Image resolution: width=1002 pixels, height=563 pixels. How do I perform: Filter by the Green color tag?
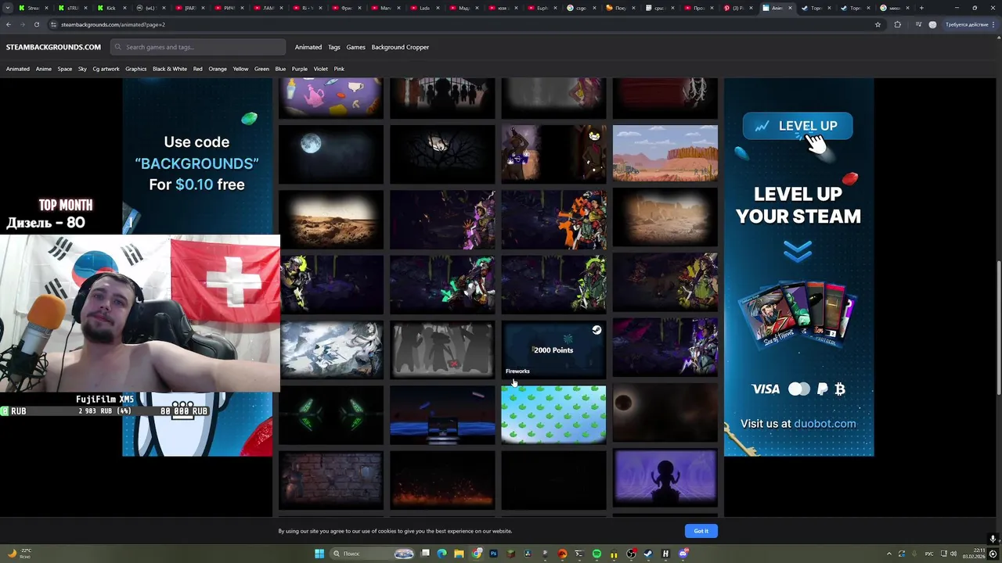click(261, 69)
